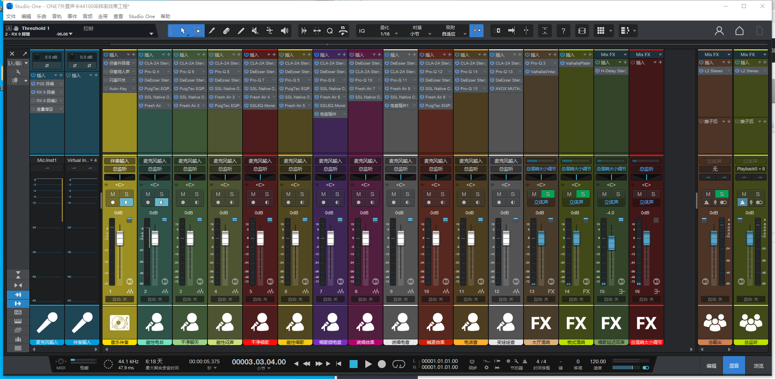Click the Q quantize icon
The image size is (775, 379).
[x=330, y=31]
